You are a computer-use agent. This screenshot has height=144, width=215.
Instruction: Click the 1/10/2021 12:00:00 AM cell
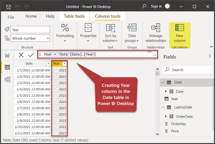[x=32, y=127]
